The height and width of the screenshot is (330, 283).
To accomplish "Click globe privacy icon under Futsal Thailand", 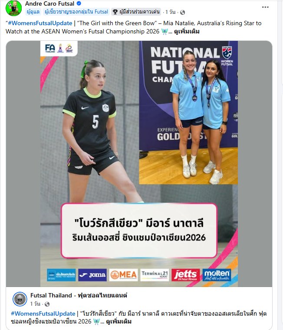I will (x=47, y=304).
